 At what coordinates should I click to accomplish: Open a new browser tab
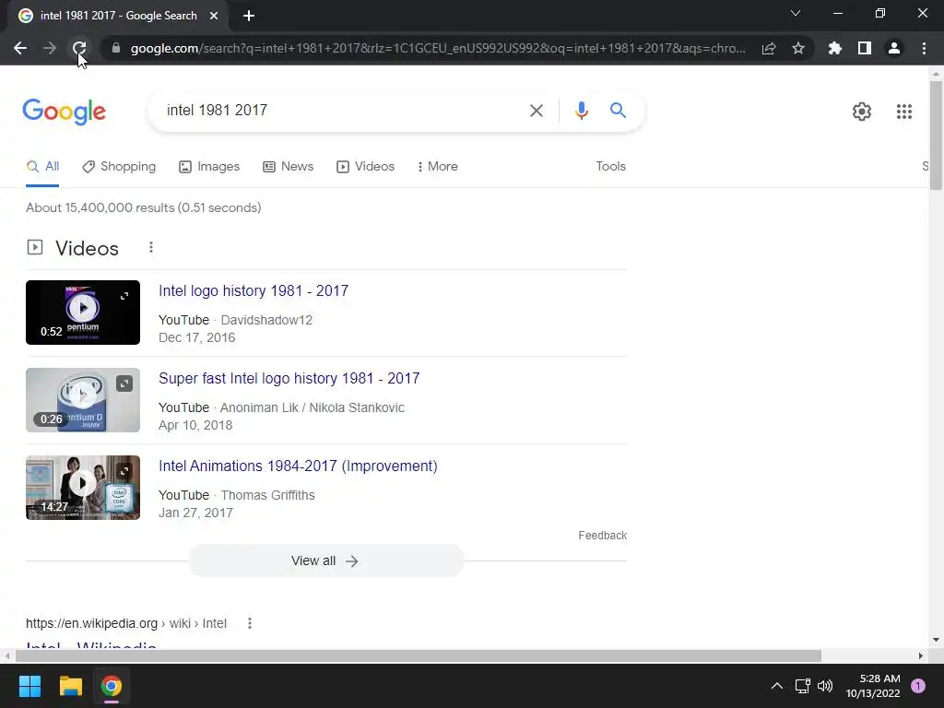[x=249, y=16]
